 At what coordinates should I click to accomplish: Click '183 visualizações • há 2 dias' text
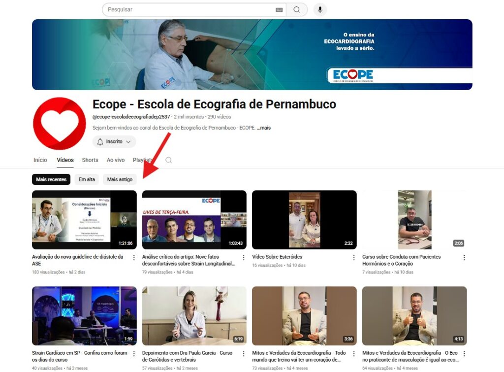[x=59, y=272]
